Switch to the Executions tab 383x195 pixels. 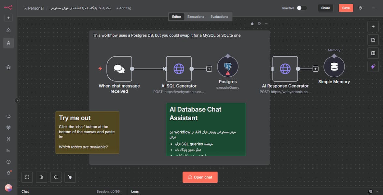pos(196,17)
